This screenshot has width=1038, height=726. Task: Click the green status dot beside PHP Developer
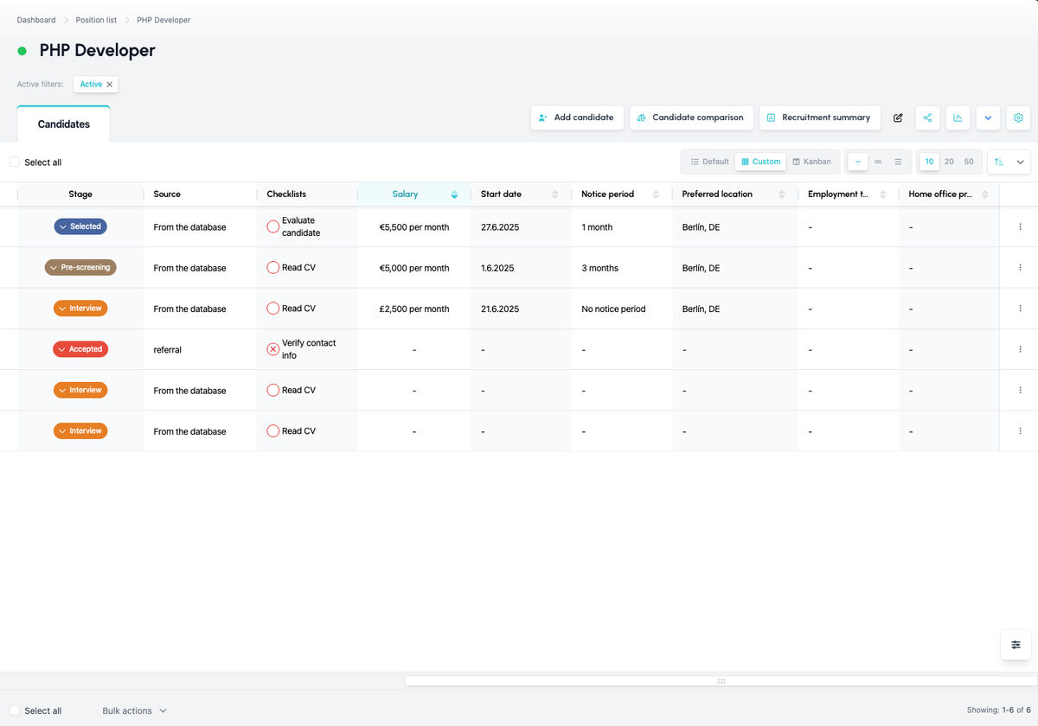tap(22, 51)
